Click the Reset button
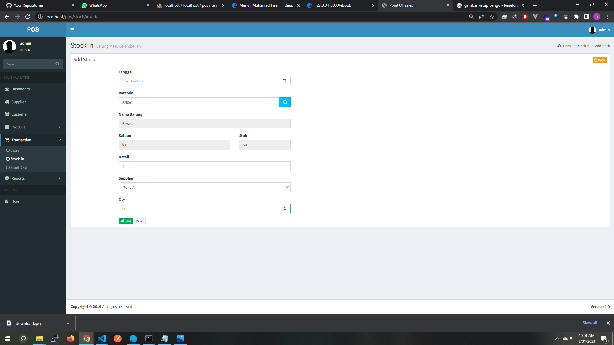The width and height of the screenshot is (614, 345). point(139,221)
